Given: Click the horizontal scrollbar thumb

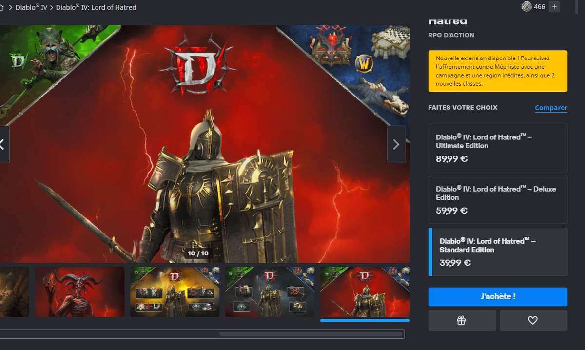Looking at the screenshot, I should pyautogui.click(x=311, y=334).
